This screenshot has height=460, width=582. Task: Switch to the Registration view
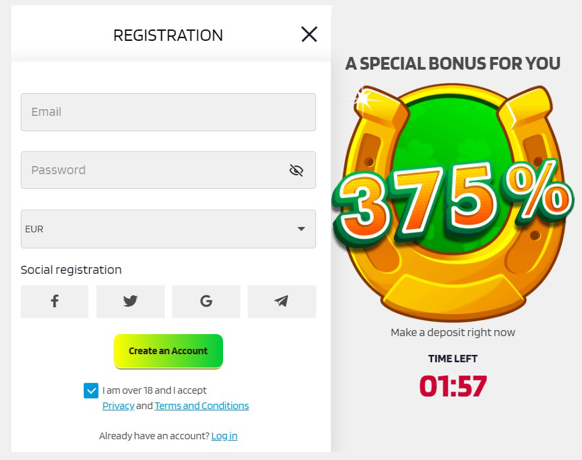click(x=168, y=35)
